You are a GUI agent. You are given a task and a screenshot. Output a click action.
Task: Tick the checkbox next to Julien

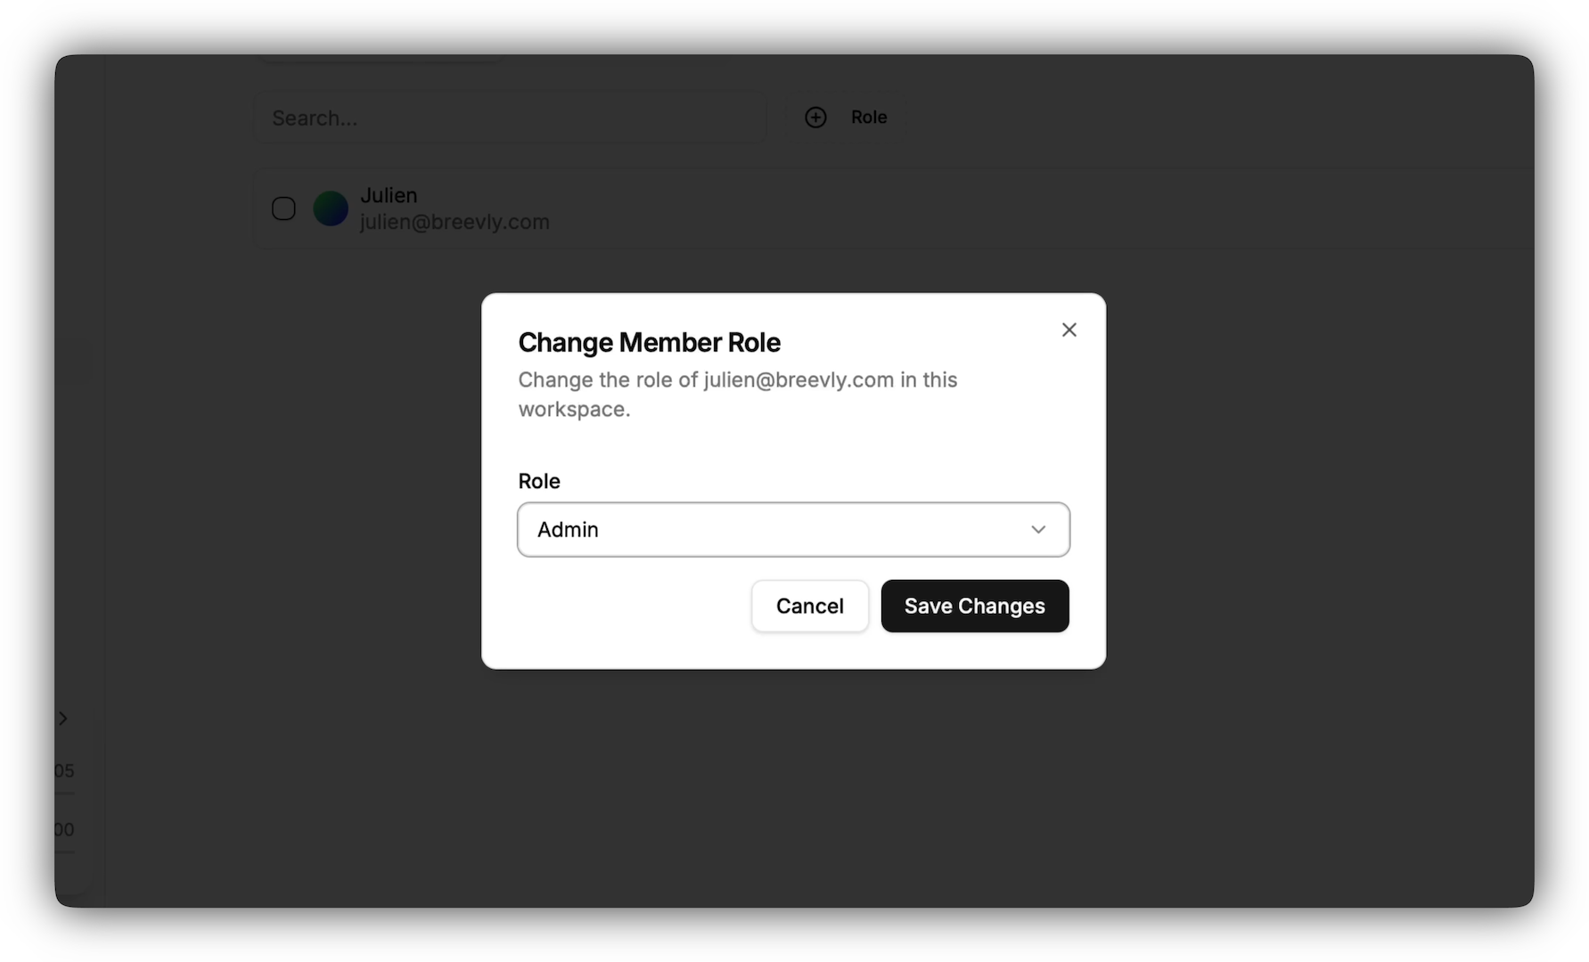coord(283,208)
